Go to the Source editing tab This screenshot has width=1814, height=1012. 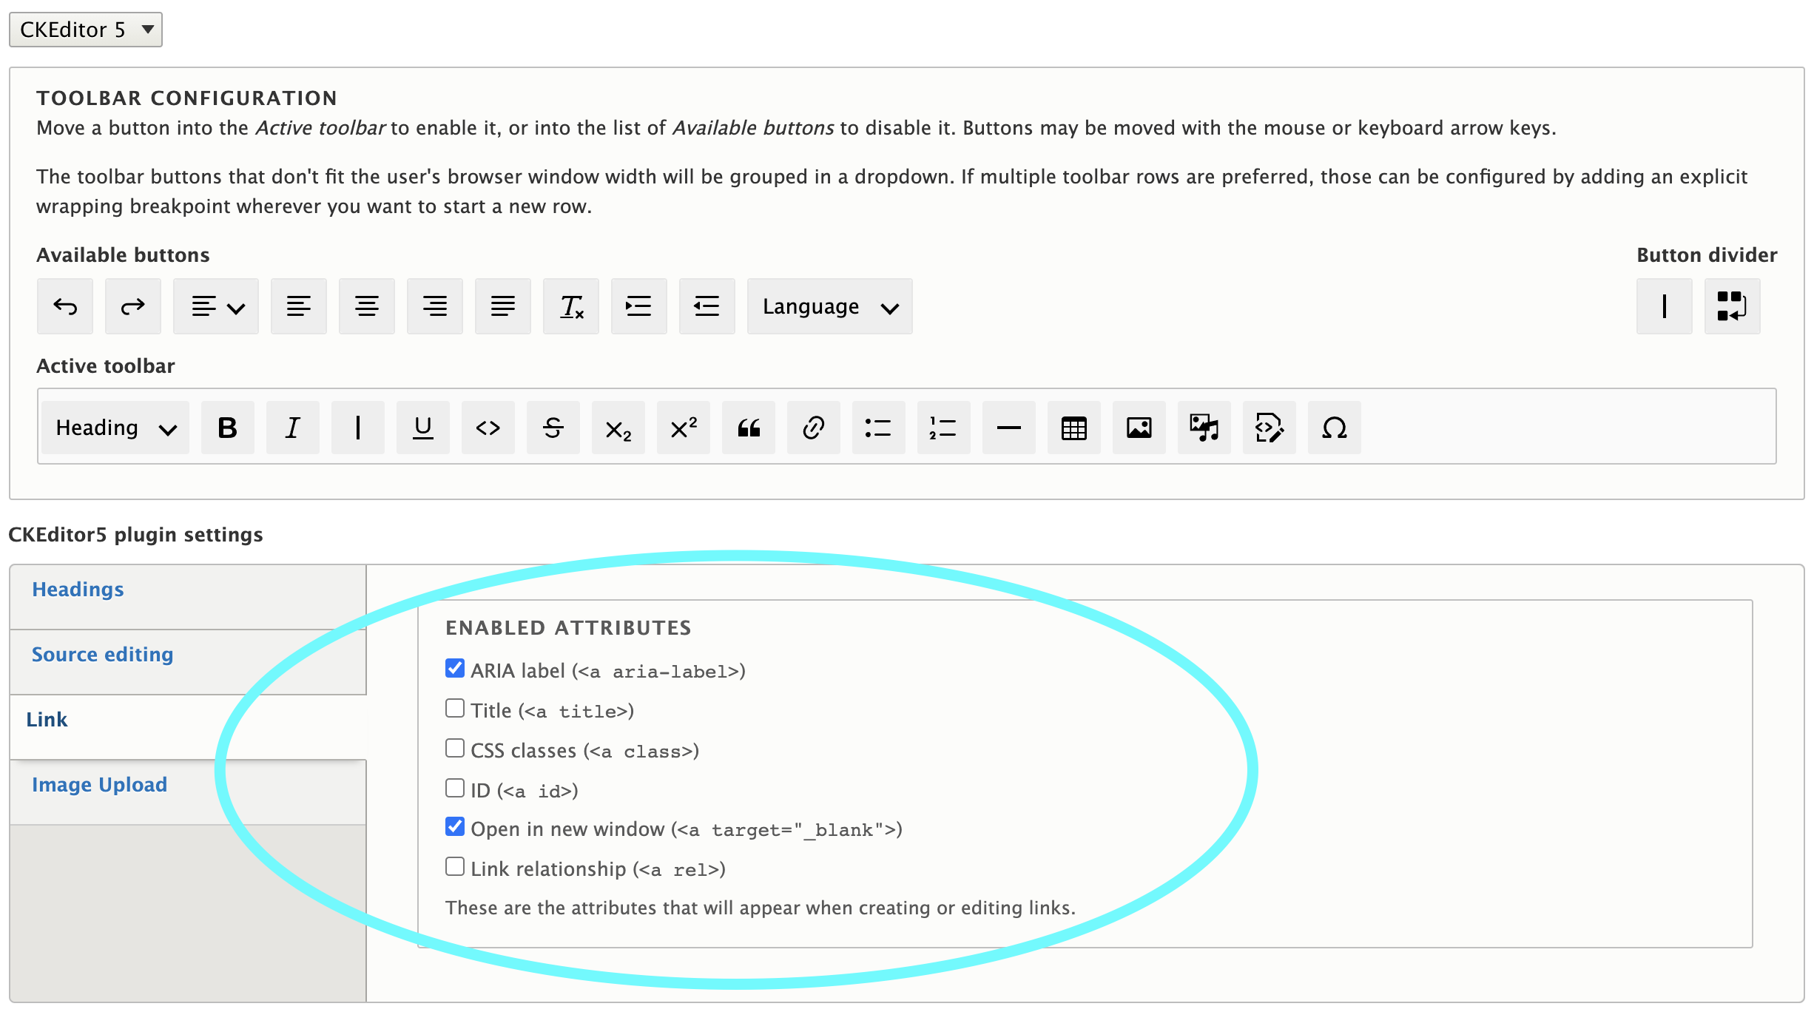pos(102,655)
